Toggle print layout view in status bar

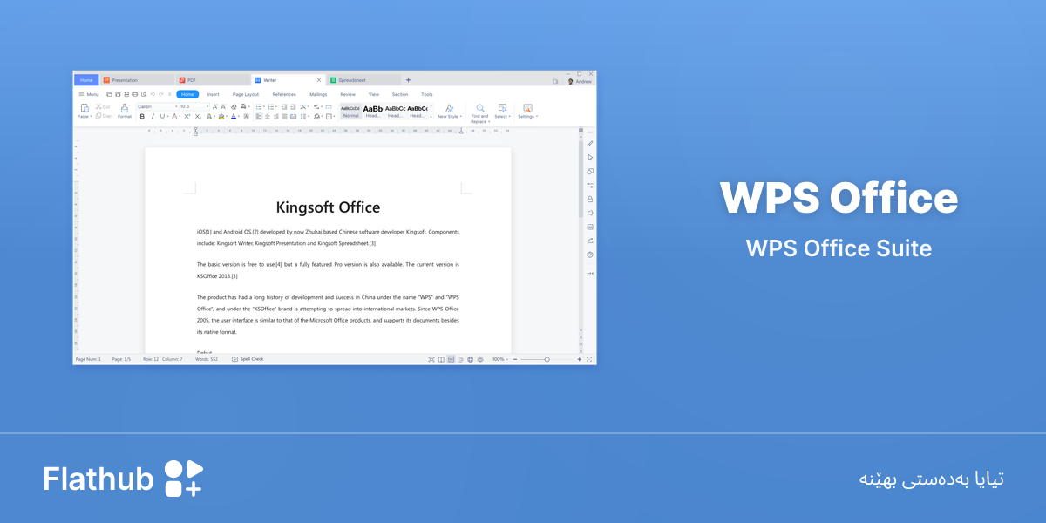tap(451, 359)
